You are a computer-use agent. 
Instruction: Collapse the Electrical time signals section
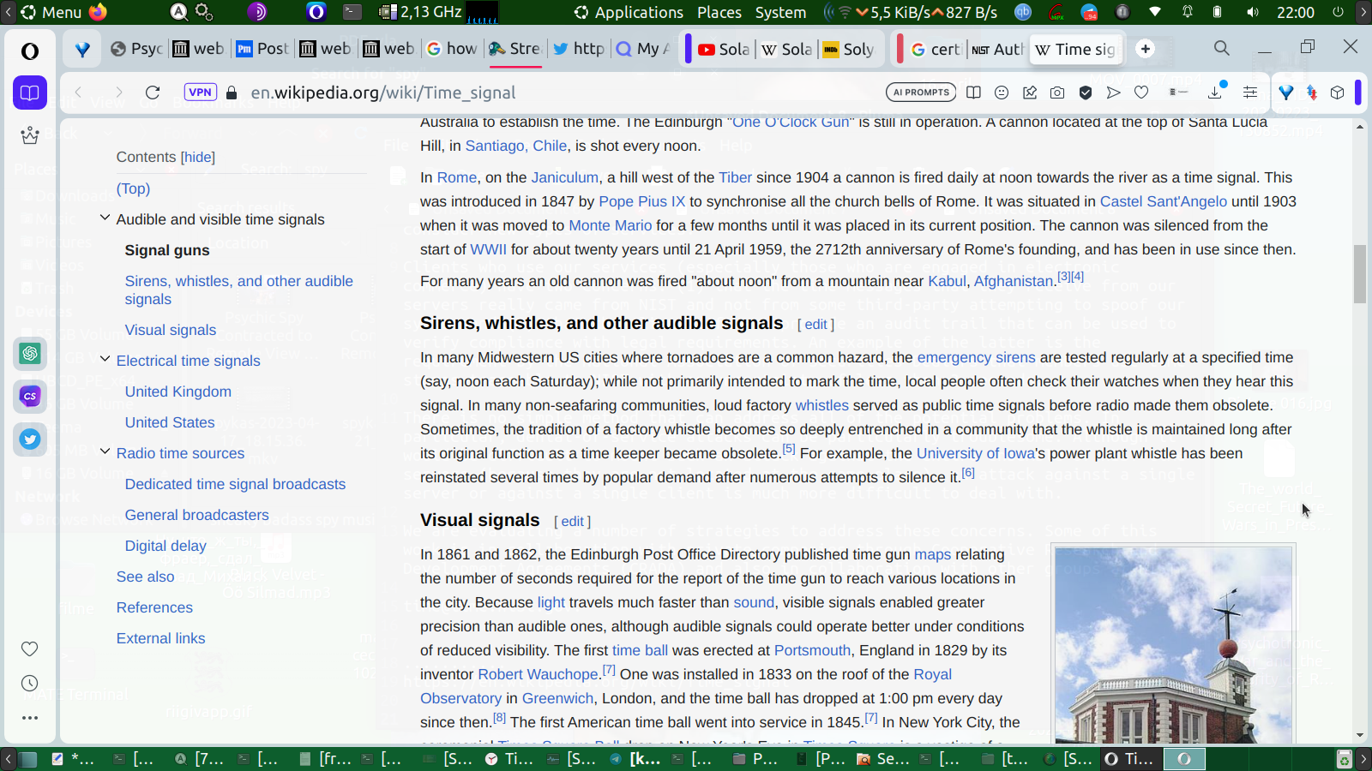pyautogui.click(x=105, y=360)
